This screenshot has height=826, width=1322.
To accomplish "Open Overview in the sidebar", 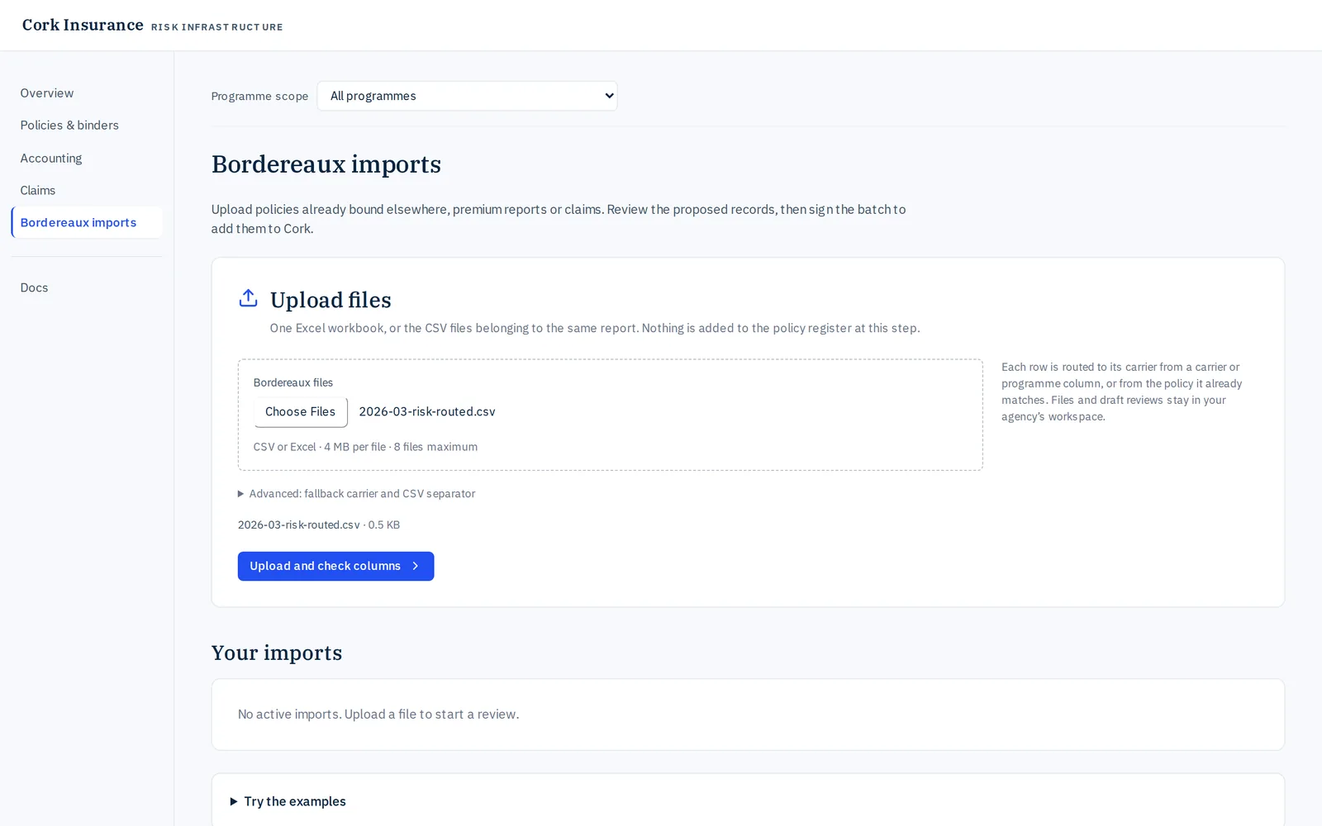I will (x=47, y=93).
